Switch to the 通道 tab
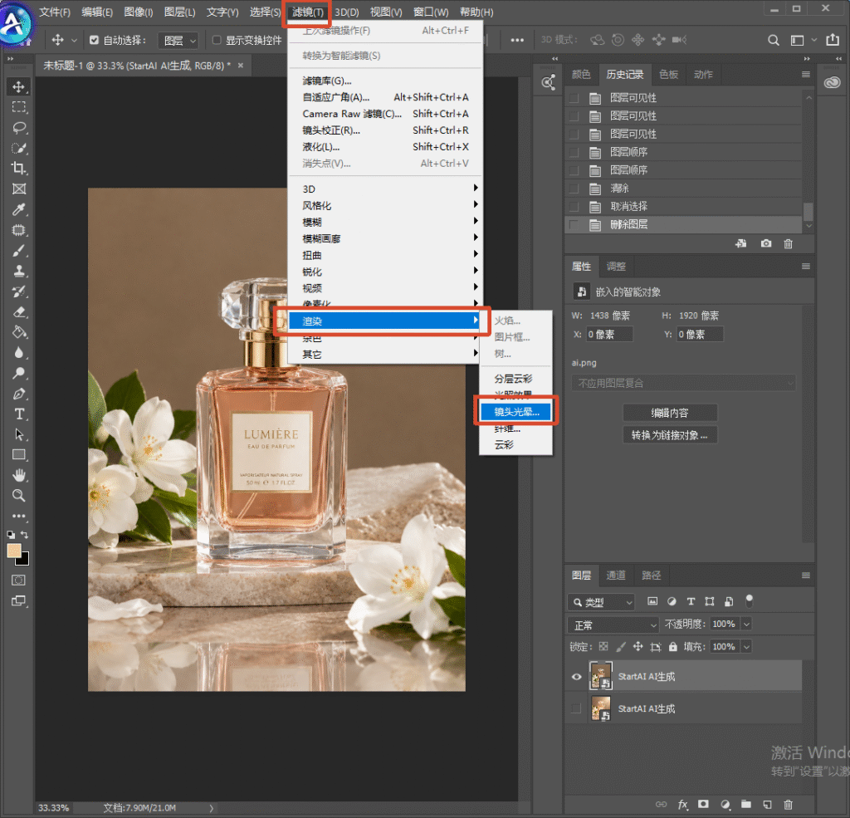 [x=615, y=575]
